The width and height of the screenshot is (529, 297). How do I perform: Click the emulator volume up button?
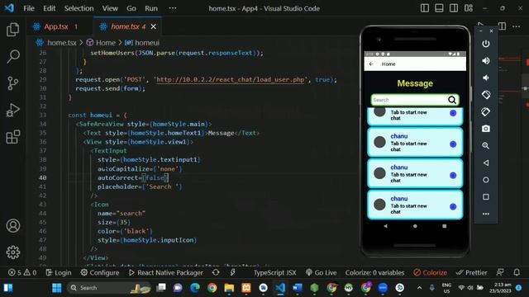click(486, 60)
